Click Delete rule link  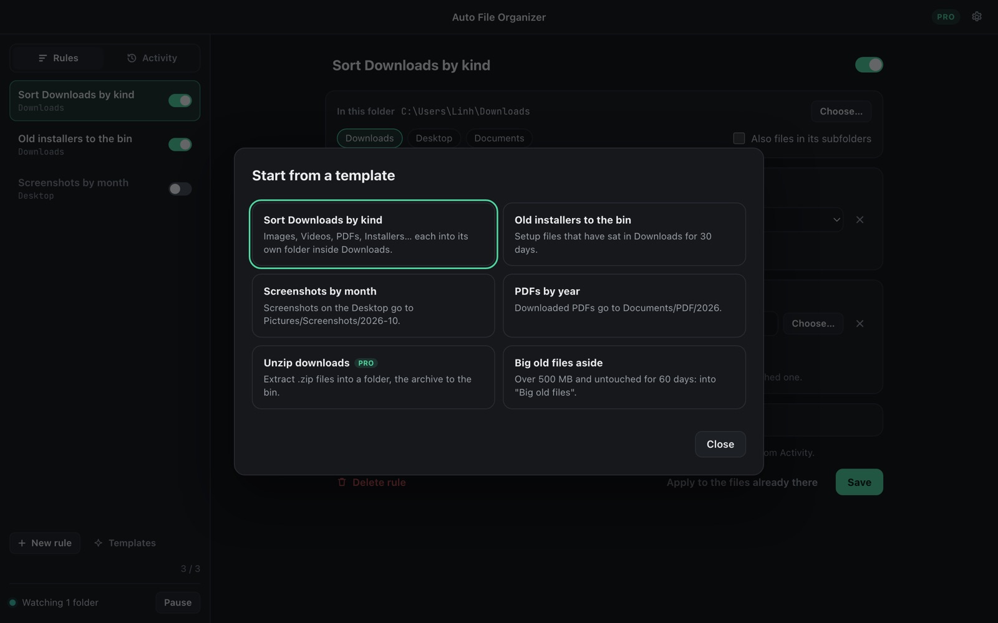pyautogui.click(x=372, y=482)
